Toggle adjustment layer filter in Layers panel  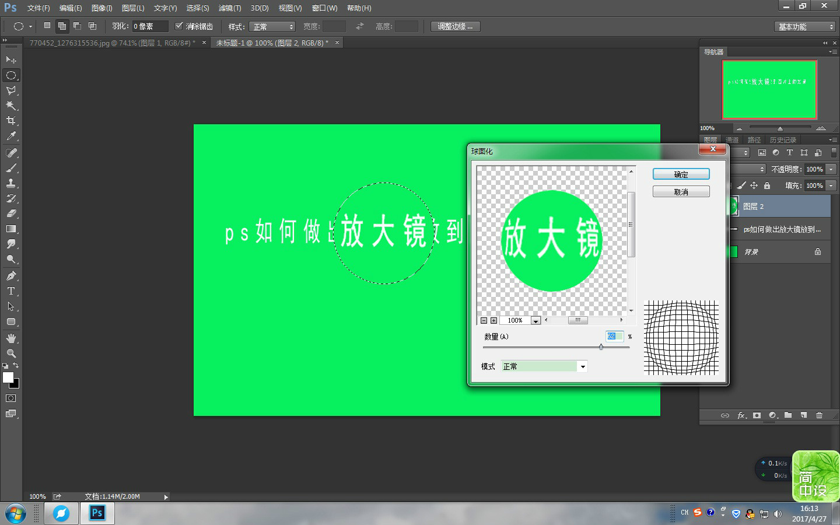click(x=776, y=153)
